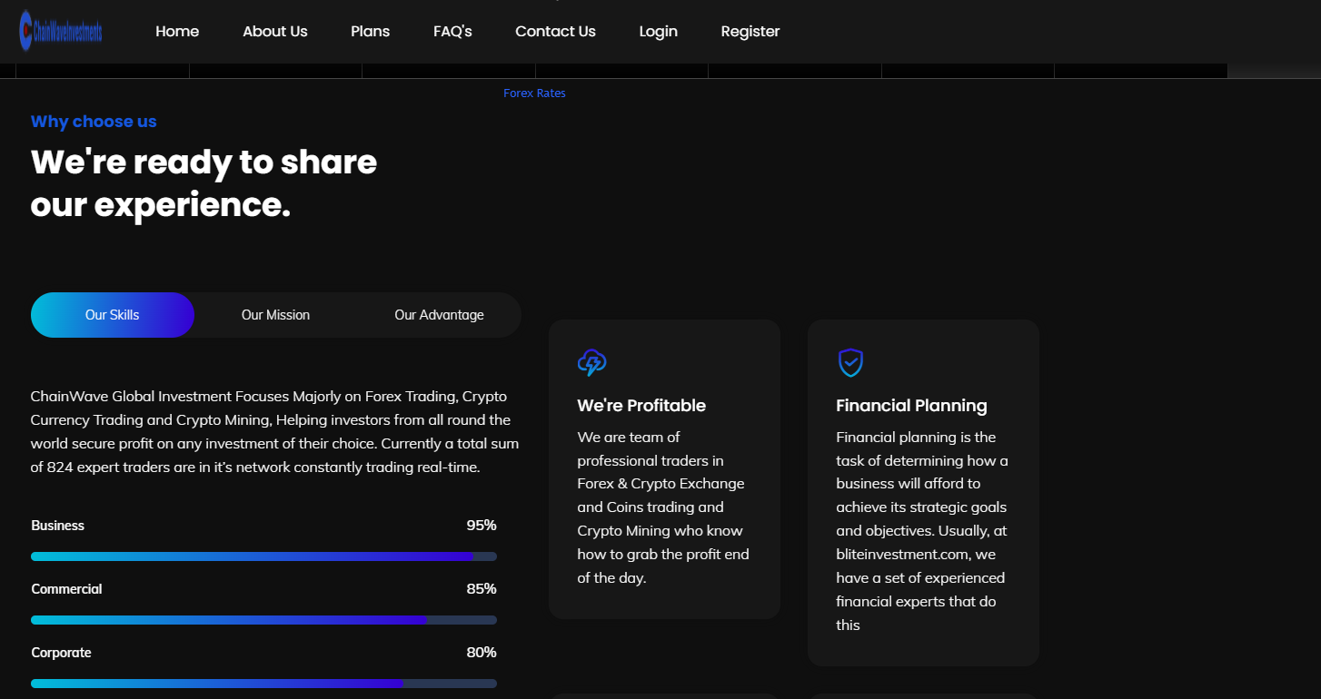Image resolution: width=1321 pixels, height=699 pixels.
Task: Click the Financial Planning card heading
Action: coord(911,406)
